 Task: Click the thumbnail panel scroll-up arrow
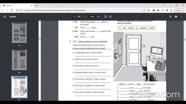pyautogui.click(x=40, y=22)
